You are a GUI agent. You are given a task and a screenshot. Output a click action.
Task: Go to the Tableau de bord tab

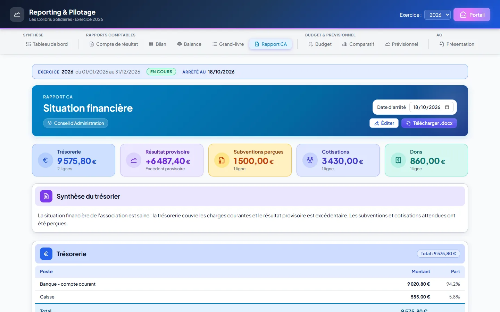[47, 44]
